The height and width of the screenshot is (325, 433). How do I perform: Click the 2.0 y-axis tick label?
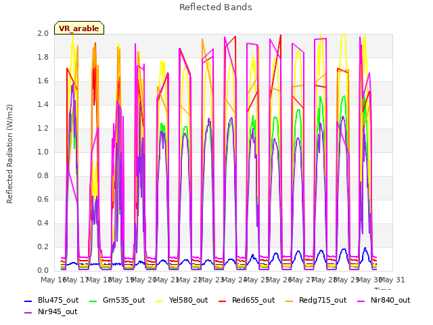pos(43,33)
